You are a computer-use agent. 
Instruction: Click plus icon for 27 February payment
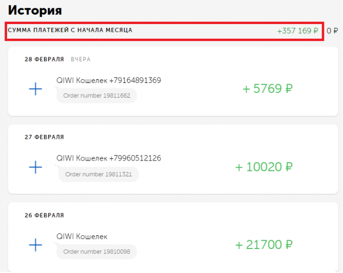coord(35,167)
